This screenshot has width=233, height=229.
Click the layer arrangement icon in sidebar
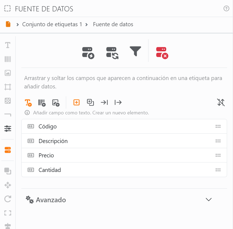point(8,171)
